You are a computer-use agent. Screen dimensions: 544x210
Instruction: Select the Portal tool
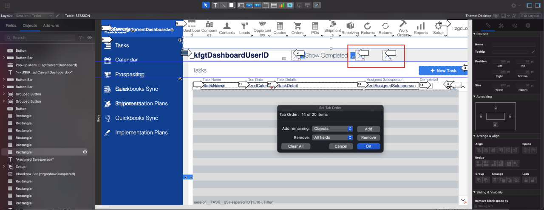click(x=274, y=5)
